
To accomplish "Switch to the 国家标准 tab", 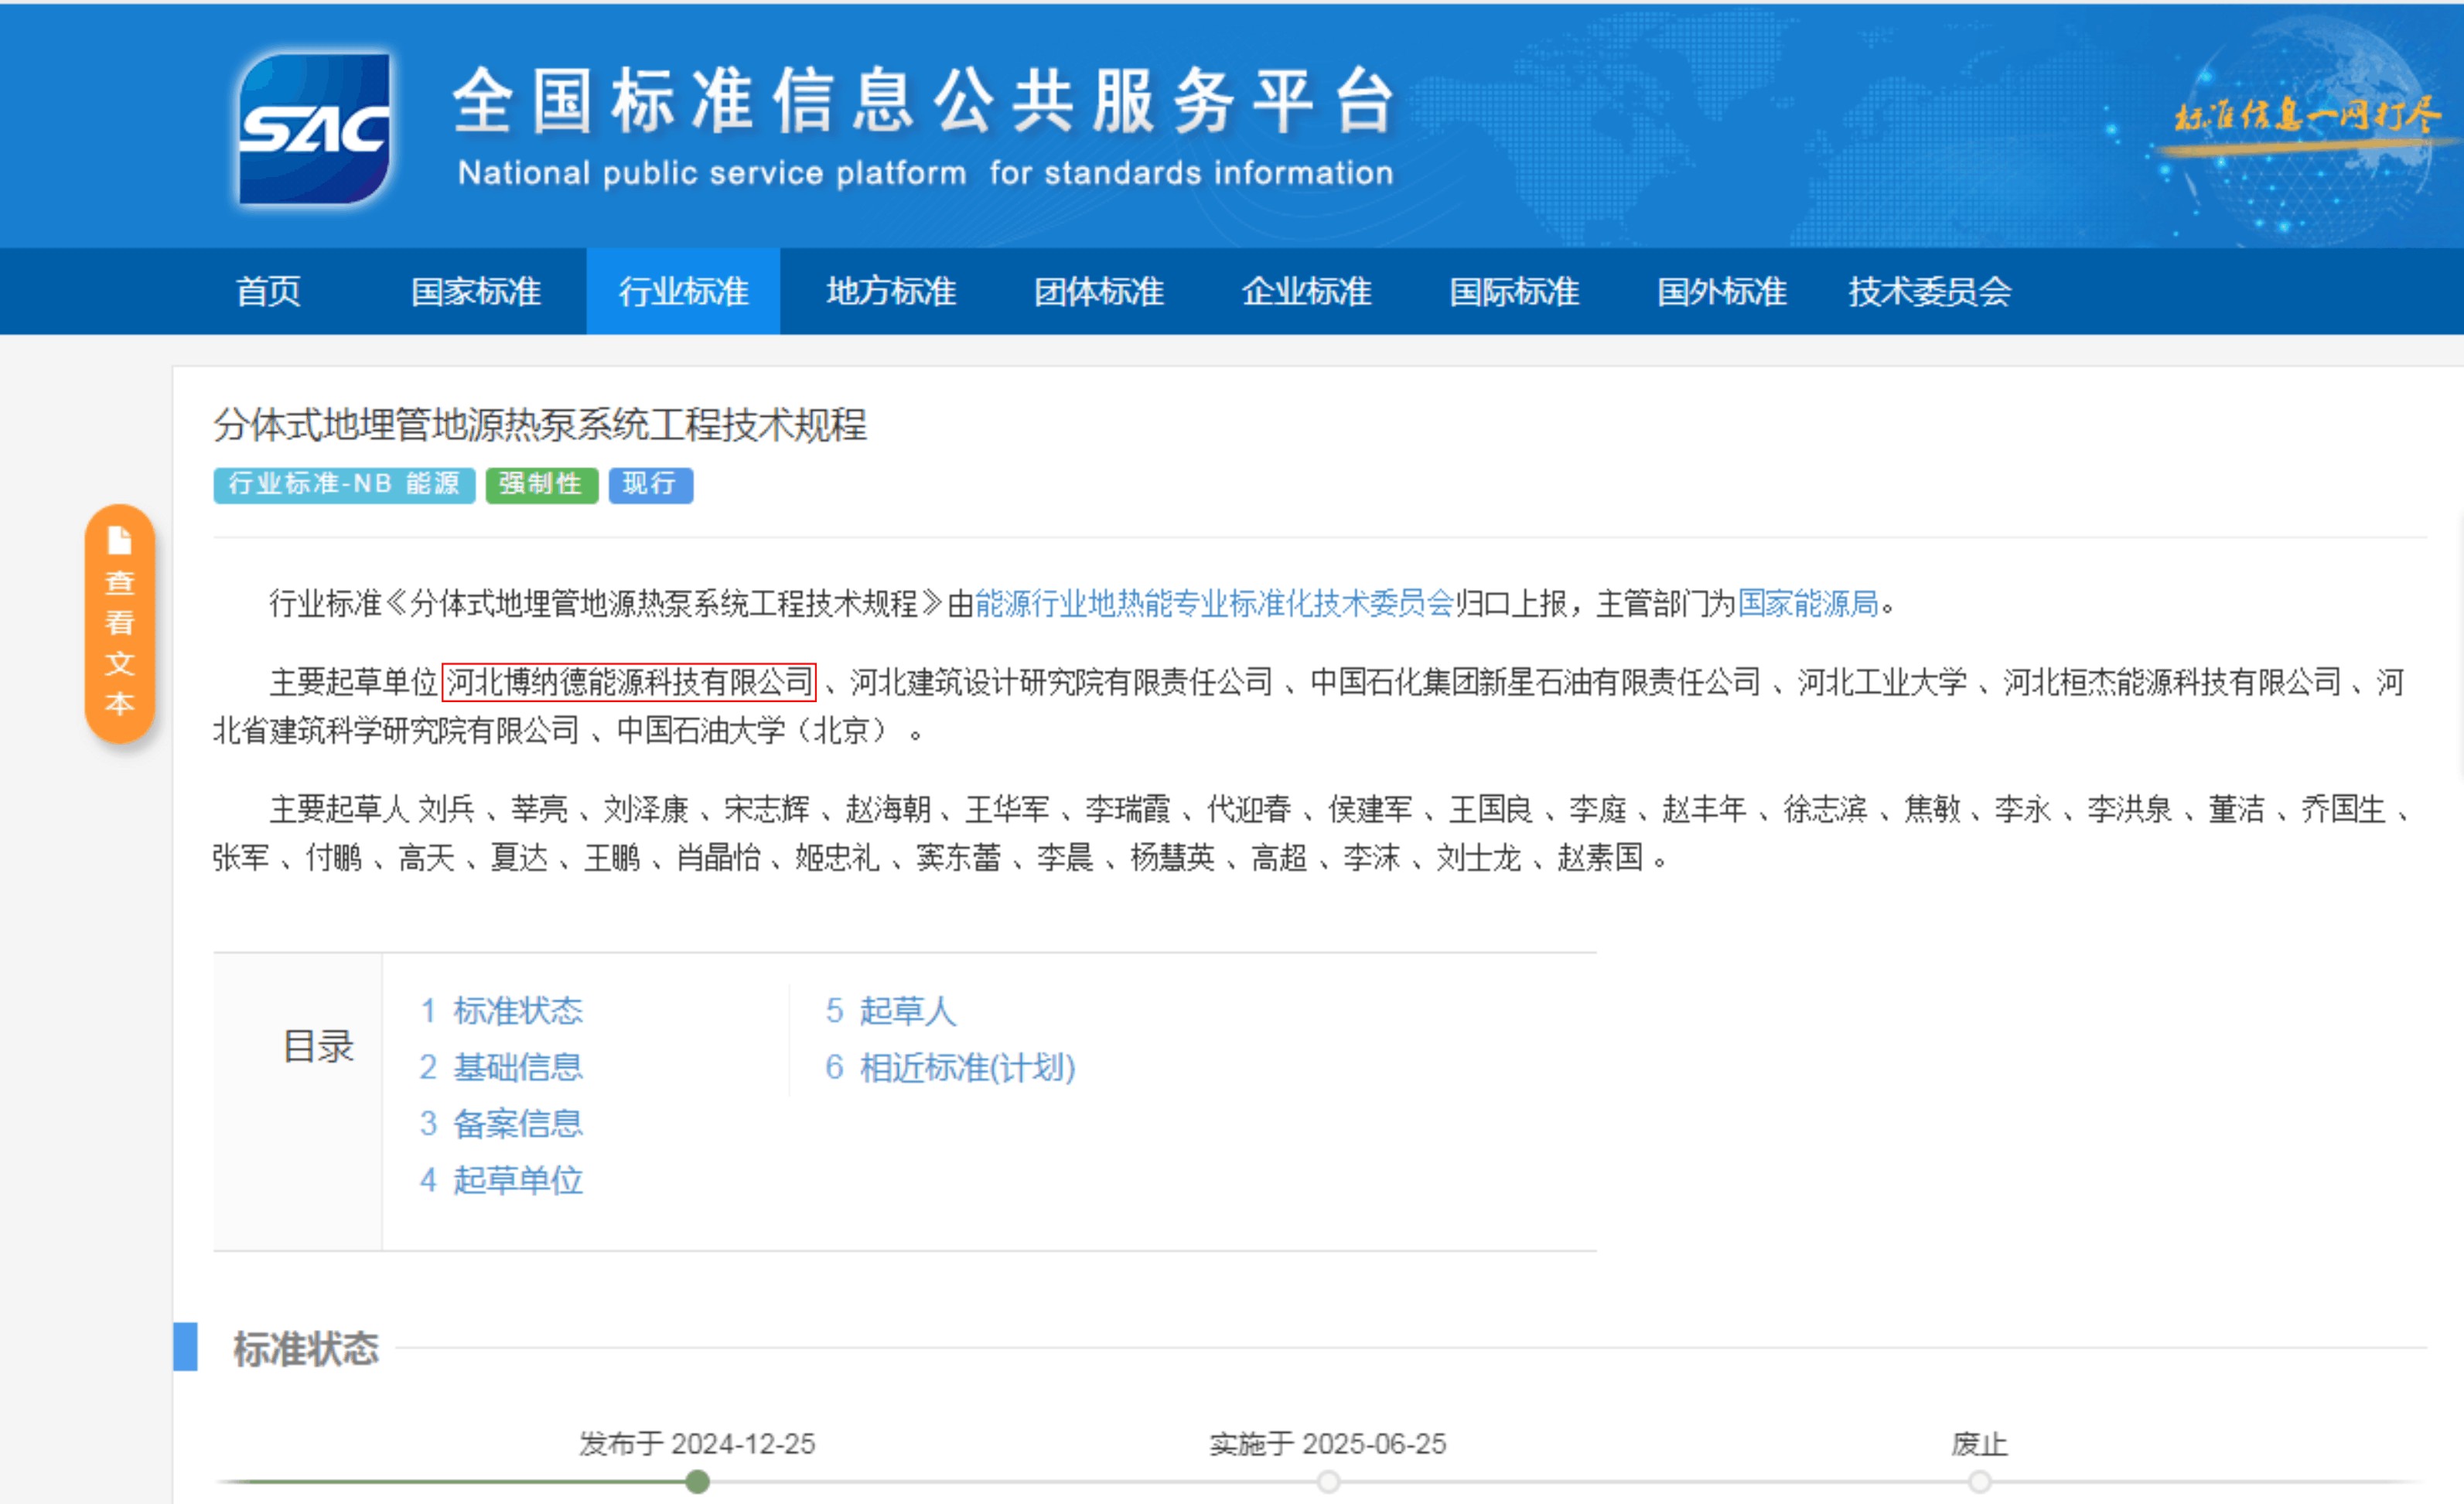I will 476,291.
